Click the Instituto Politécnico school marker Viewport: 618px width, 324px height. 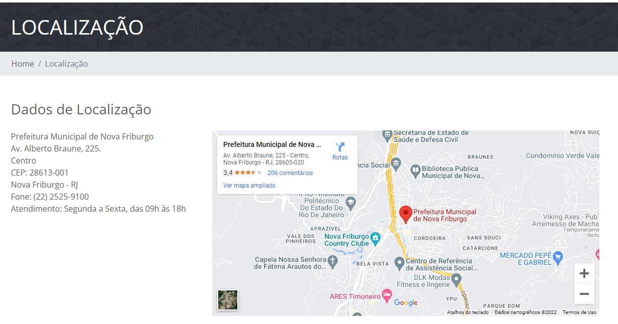point(351,203)
